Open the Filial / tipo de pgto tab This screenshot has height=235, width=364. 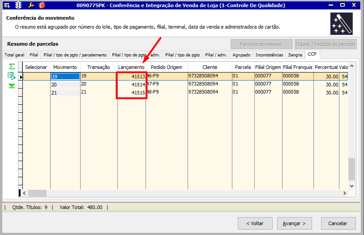[x=183, y=55]
